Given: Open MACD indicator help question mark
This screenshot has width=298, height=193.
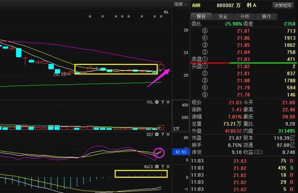Looking at the screenshot, I should 163,167.
